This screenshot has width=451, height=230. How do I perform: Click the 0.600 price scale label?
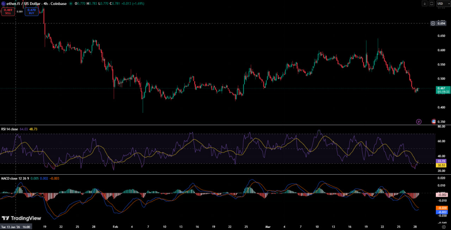441,50
